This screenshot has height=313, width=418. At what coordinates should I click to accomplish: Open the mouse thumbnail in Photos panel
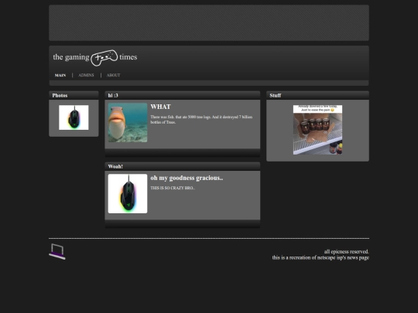tap(74, 117)
